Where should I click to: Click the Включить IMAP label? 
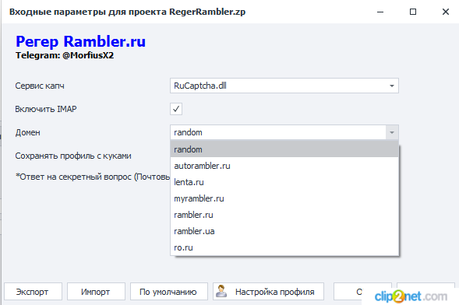[46, 109]
